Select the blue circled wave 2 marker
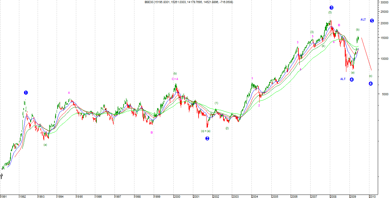The width and height of the screenshot is (389, 198). point(207,138)
